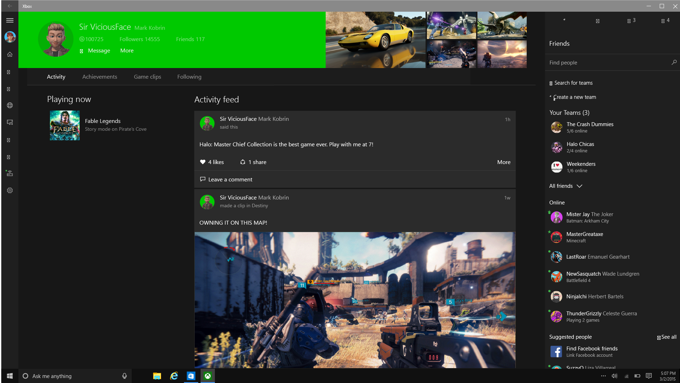
Task: Click the globe icon in the left sidebar
Action: click(10, 105)
